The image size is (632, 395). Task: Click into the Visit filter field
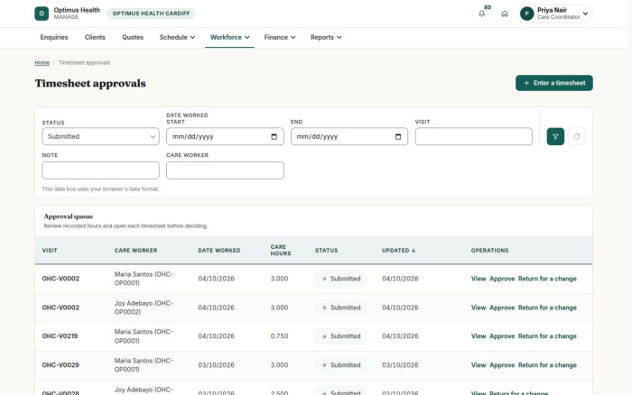474,136
